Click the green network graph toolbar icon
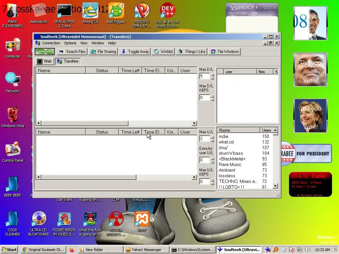 coord(45,52)
